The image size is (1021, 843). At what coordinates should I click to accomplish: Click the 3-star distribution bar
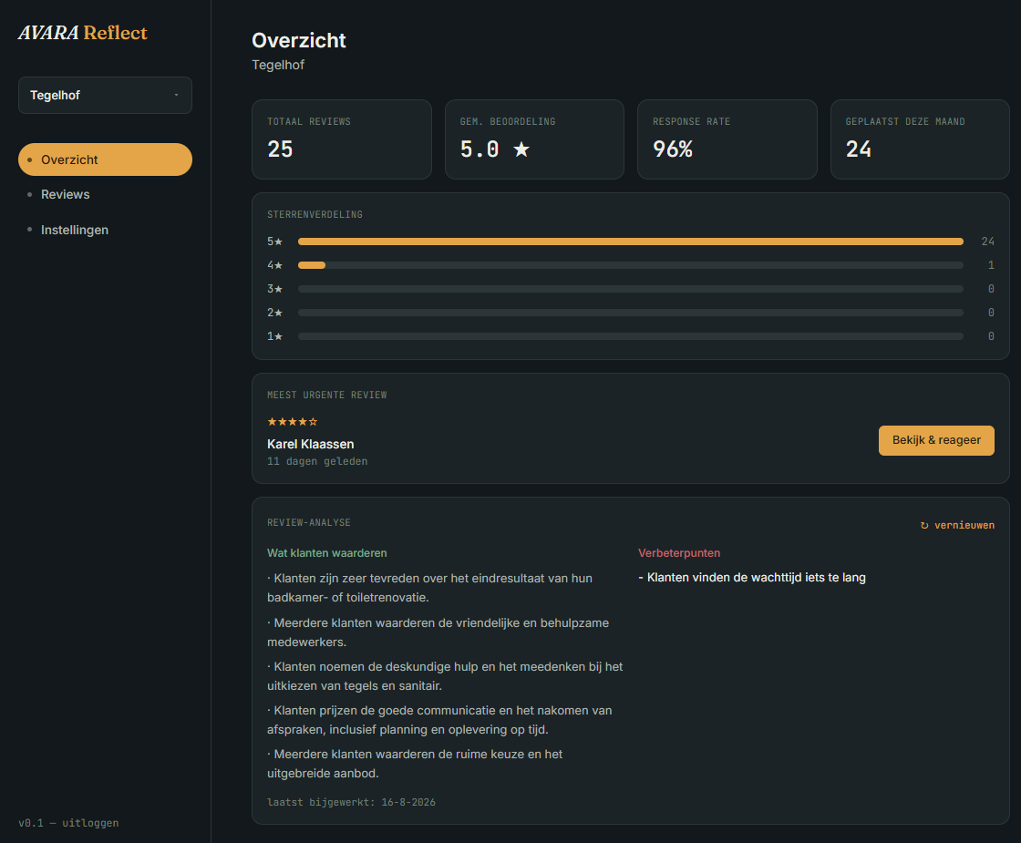[x=630, y=289]
